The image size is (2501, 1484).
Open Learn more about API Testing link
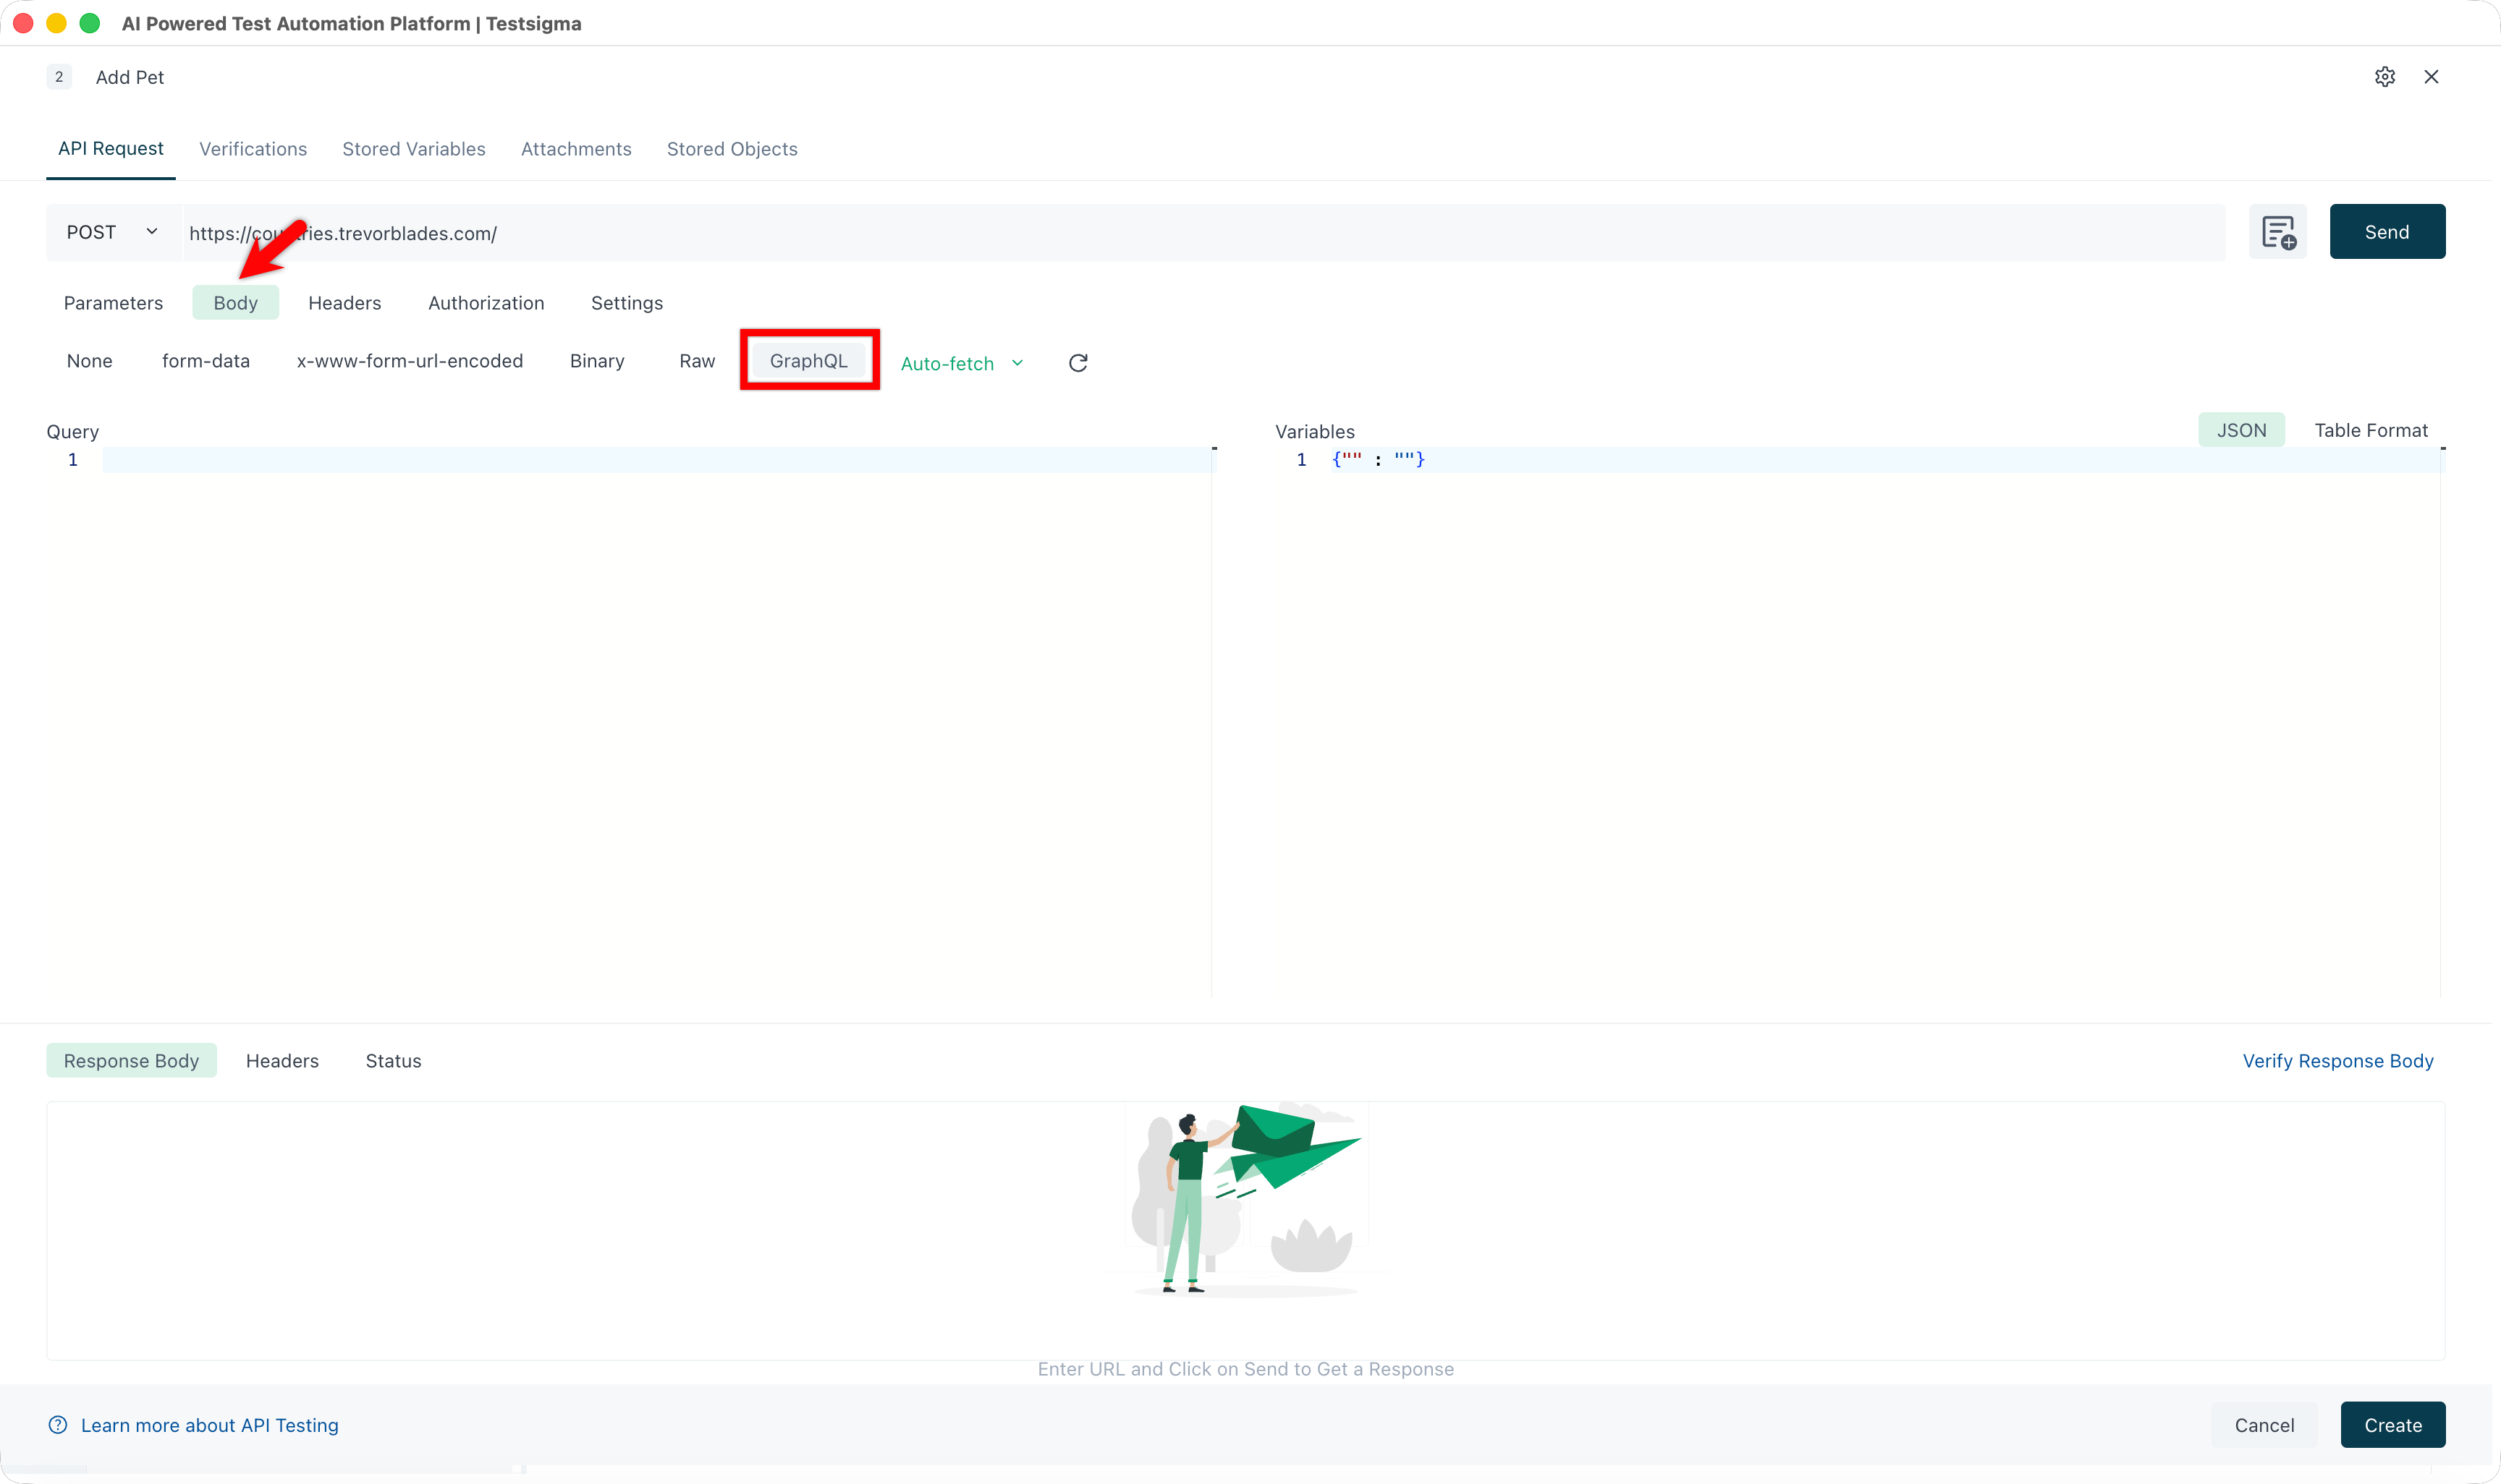(x=210, y=1425)
